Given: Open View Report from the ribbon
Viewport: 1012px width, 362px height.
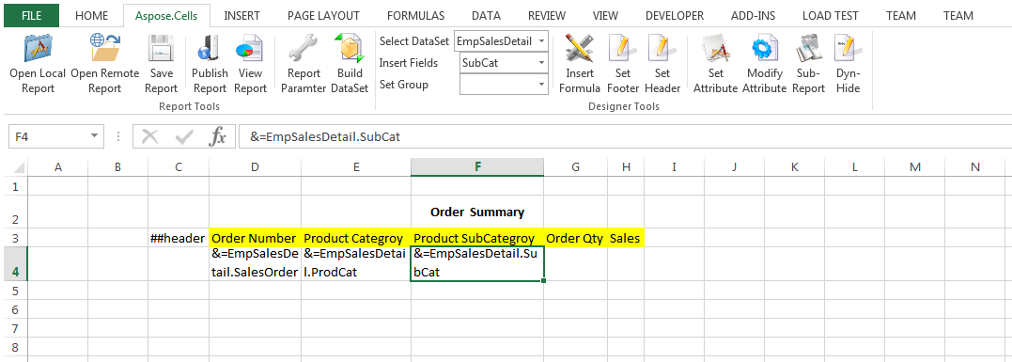Looking at the screenshot, I should 250,49.
